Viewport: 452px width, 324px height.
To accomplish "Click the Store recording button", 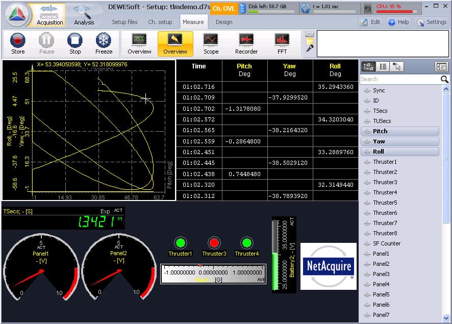I will point(18,44).
